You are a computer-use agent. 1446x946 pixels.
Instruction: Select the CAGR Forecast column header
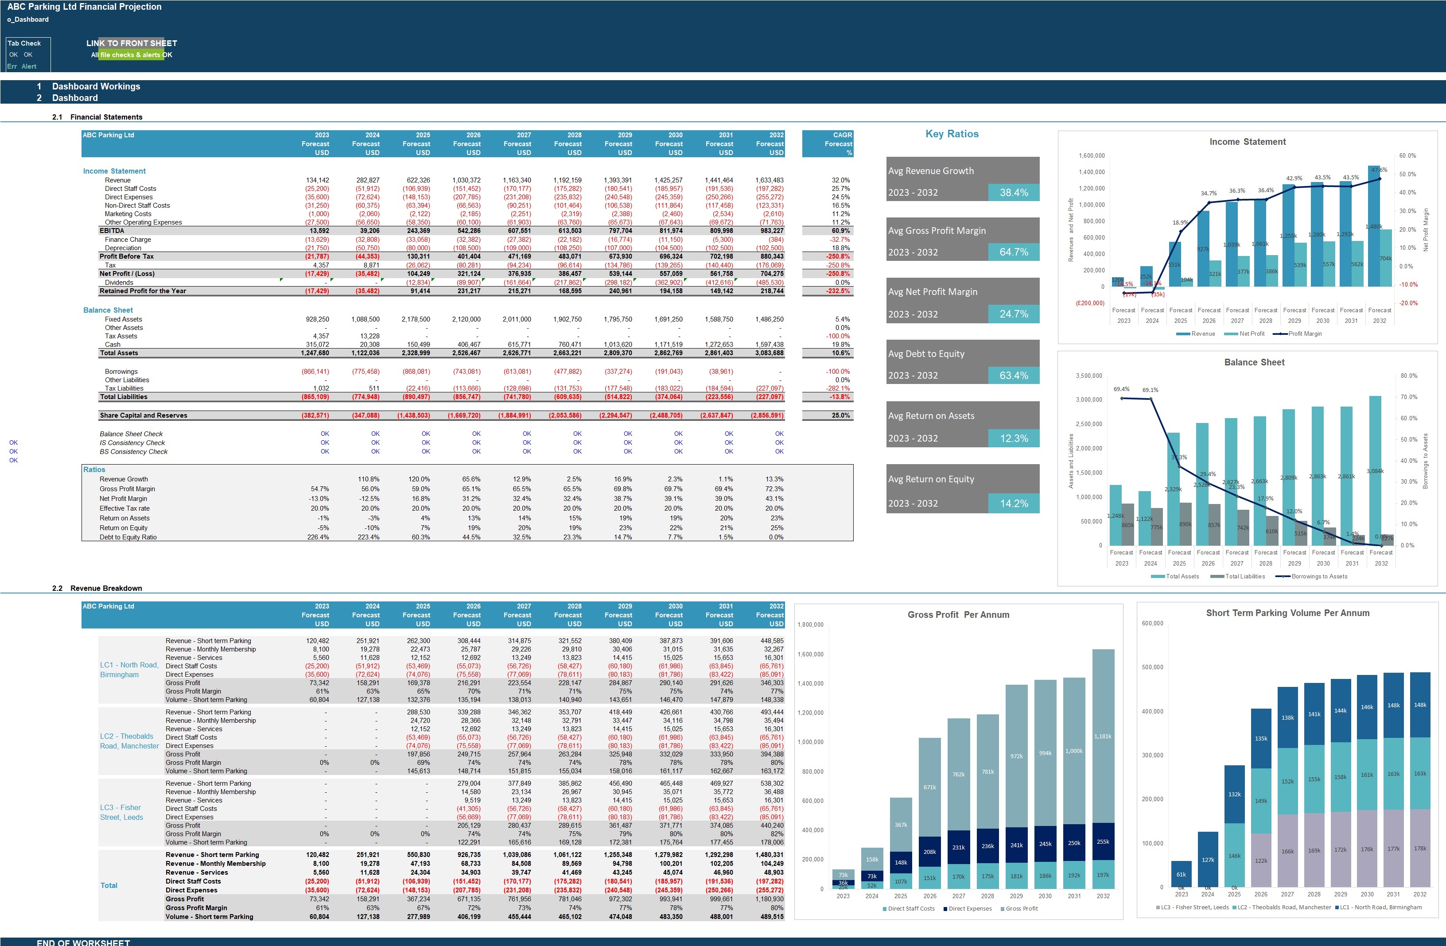[828, 144]
